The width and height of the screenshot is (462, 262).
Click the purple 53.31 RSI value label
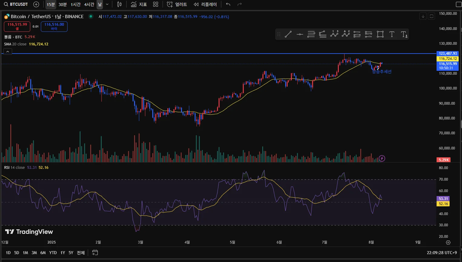[x=443, y=199]
